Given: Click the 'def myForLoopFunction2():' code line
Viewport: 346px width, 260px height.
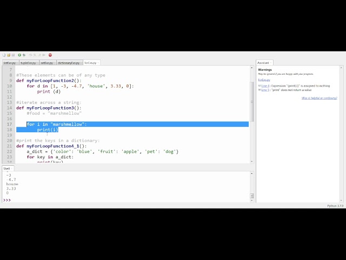Looking at the screenshot, I should pos(49,81).
